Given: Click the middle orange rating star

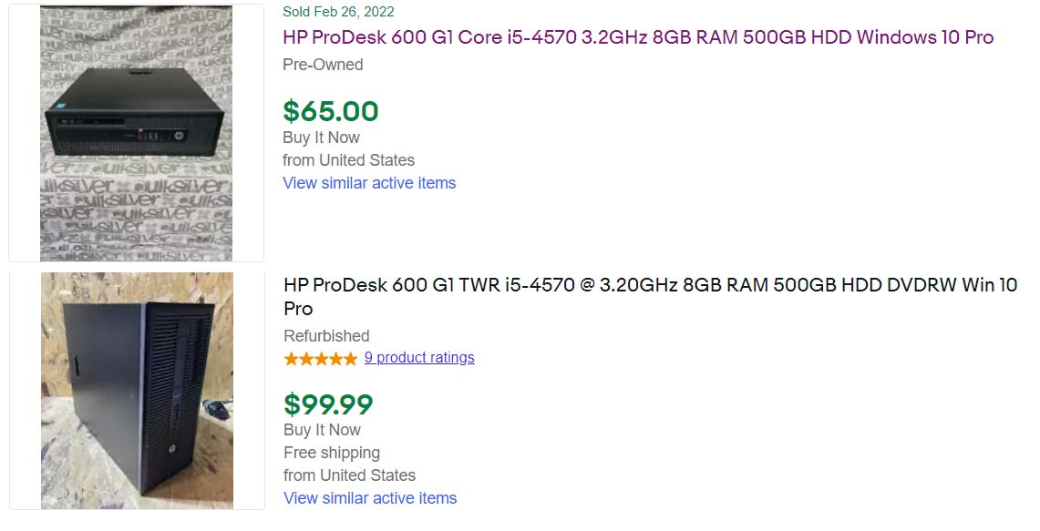Looking at the screenshot, I should pos(321,359).
